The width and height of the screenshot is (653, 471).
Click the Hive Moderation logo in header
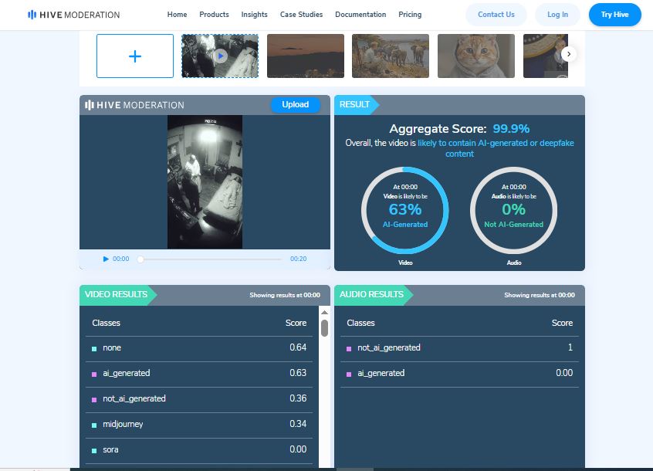coord(73,15)
